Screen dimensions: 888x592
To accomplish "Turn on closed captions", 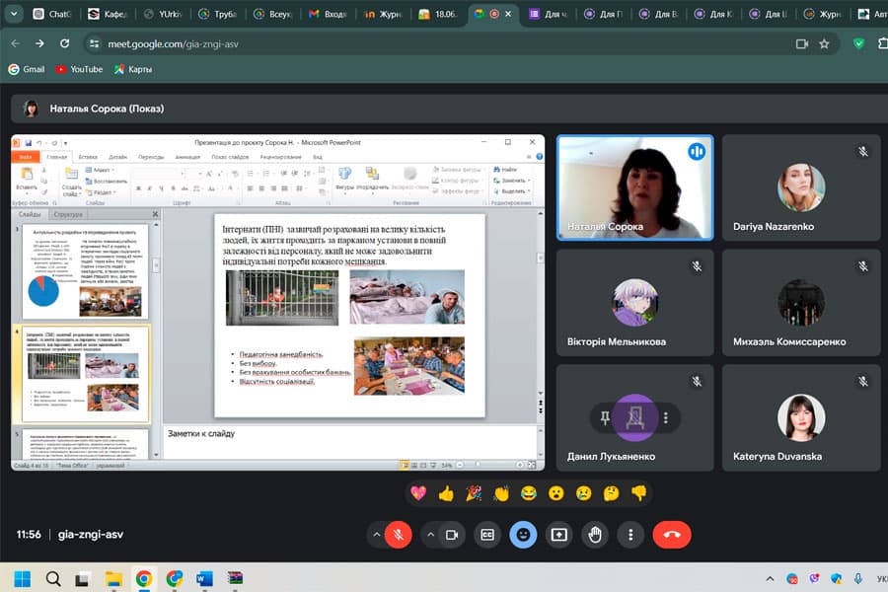I will (486, 534).
